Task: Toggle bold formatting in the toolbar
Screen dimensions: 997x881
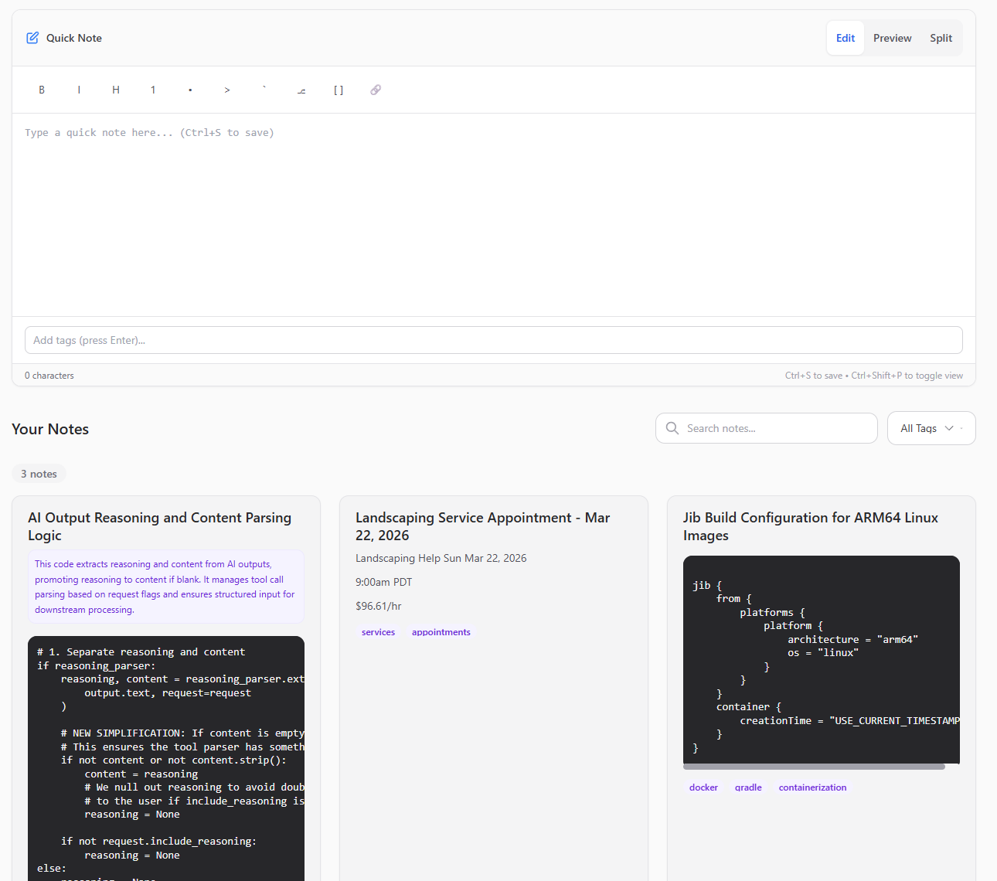Action: tap(42, 90)
